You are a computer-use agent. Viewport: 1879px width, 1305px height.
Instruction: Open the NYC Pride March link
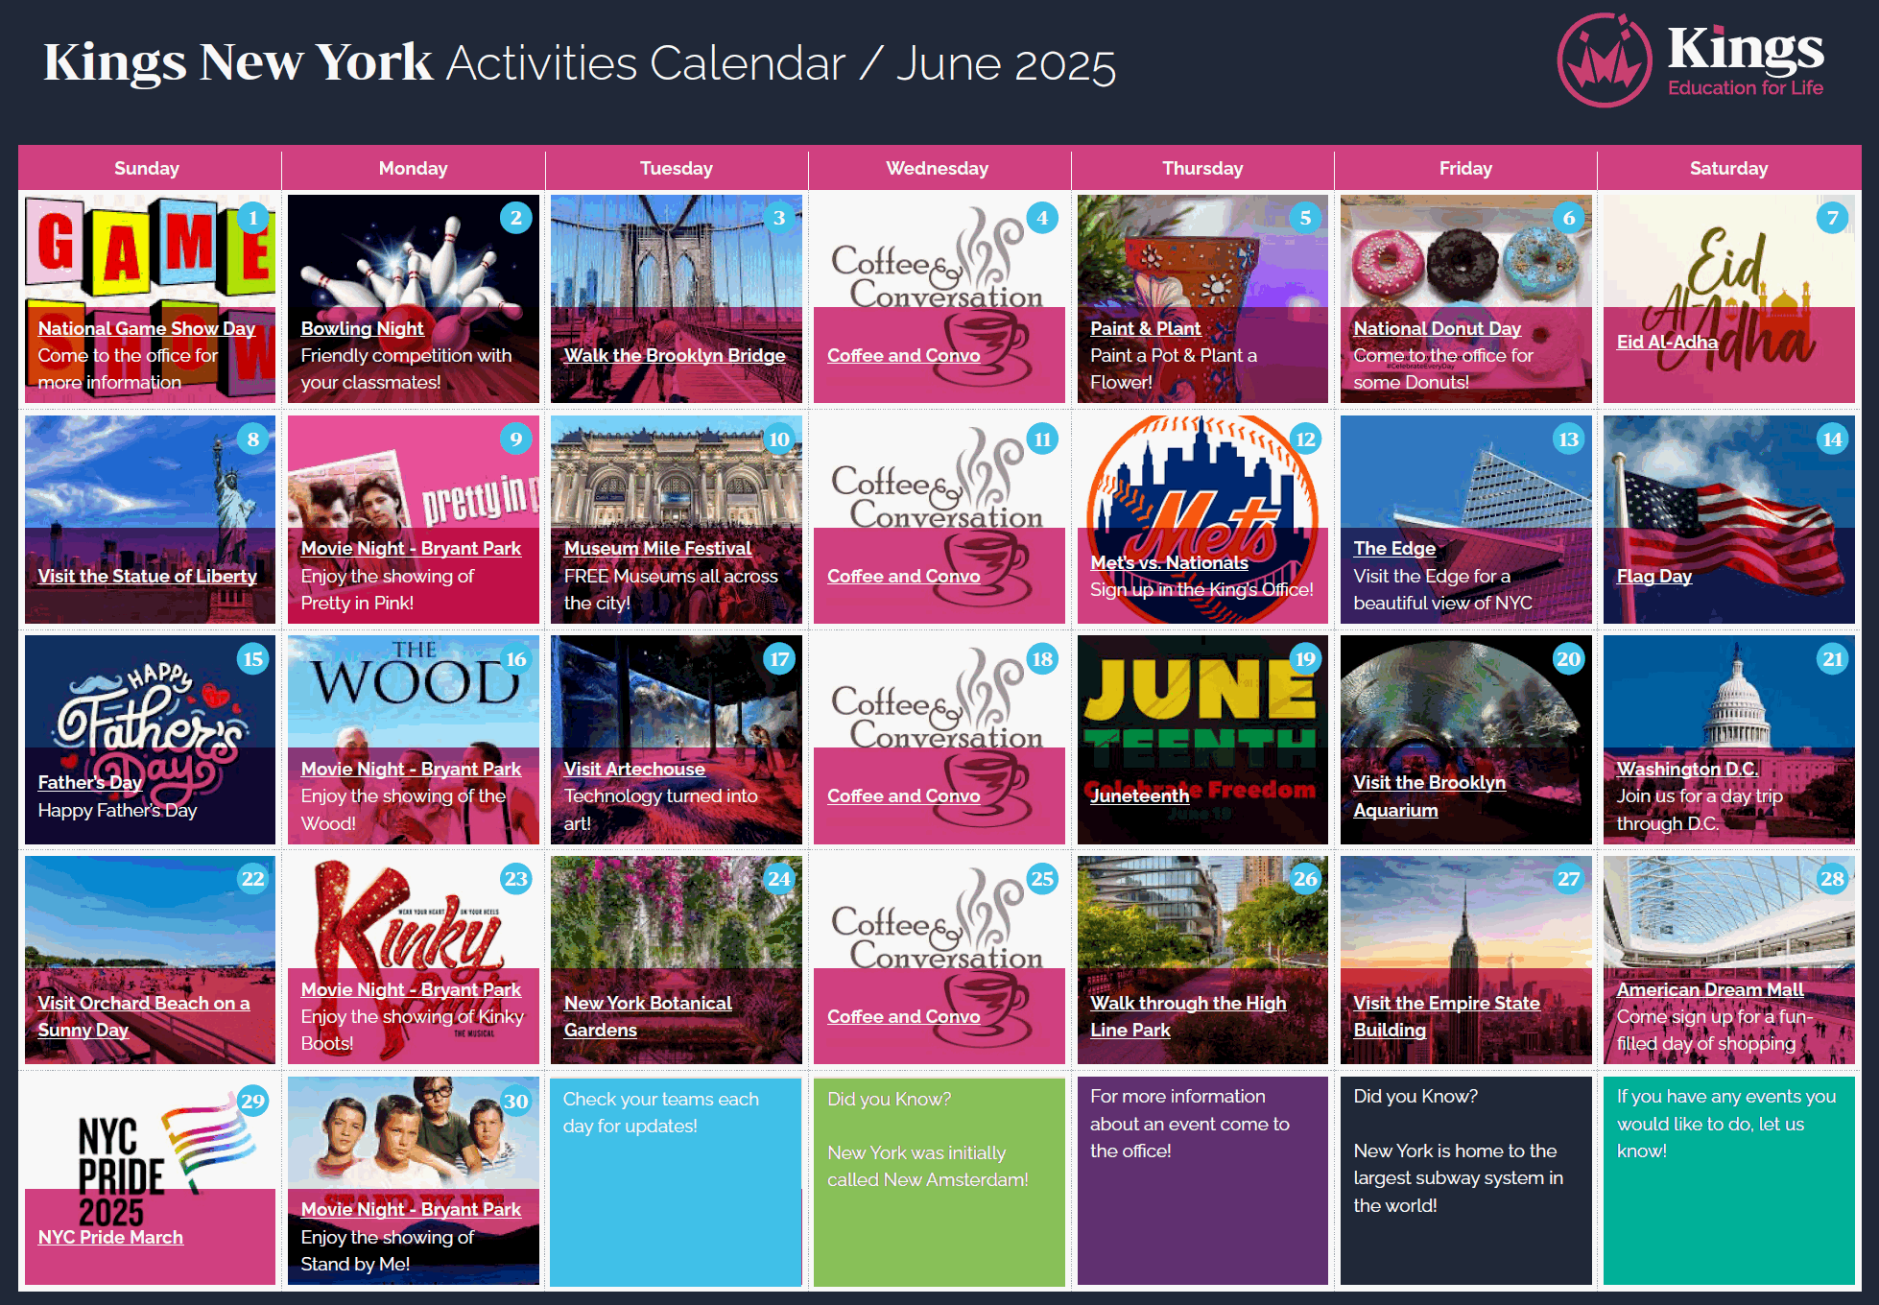110,1237
